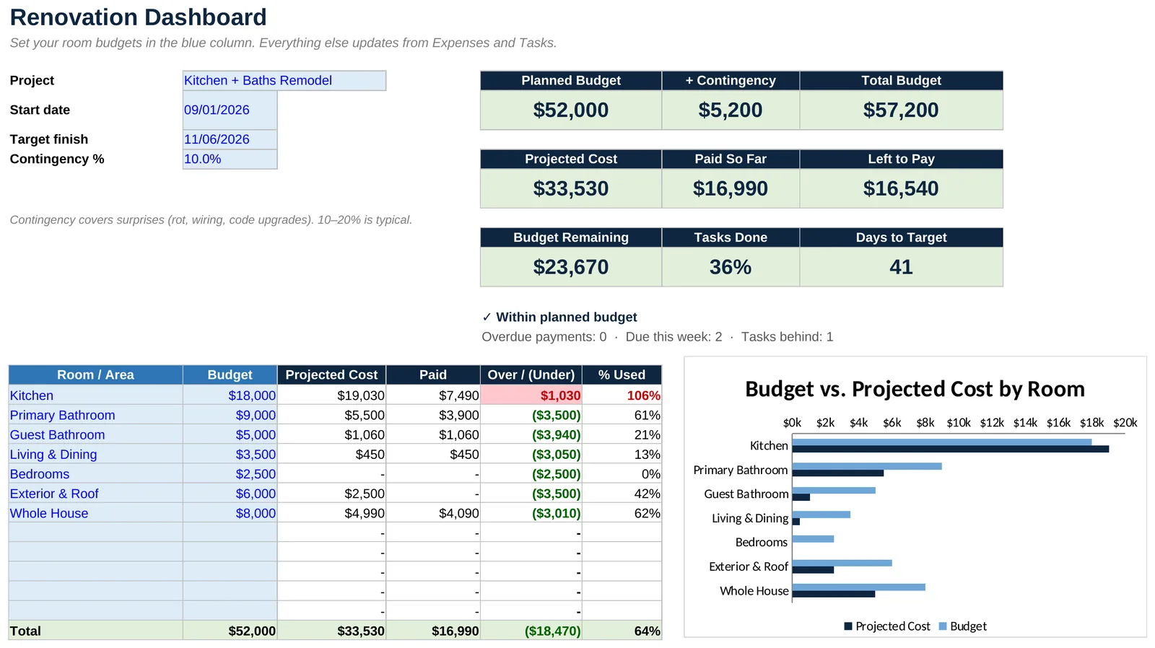Viewport: 1155px width, 648px height.
Task: Select Kitchen projected cost $19,030
Action: coord(332,395)
